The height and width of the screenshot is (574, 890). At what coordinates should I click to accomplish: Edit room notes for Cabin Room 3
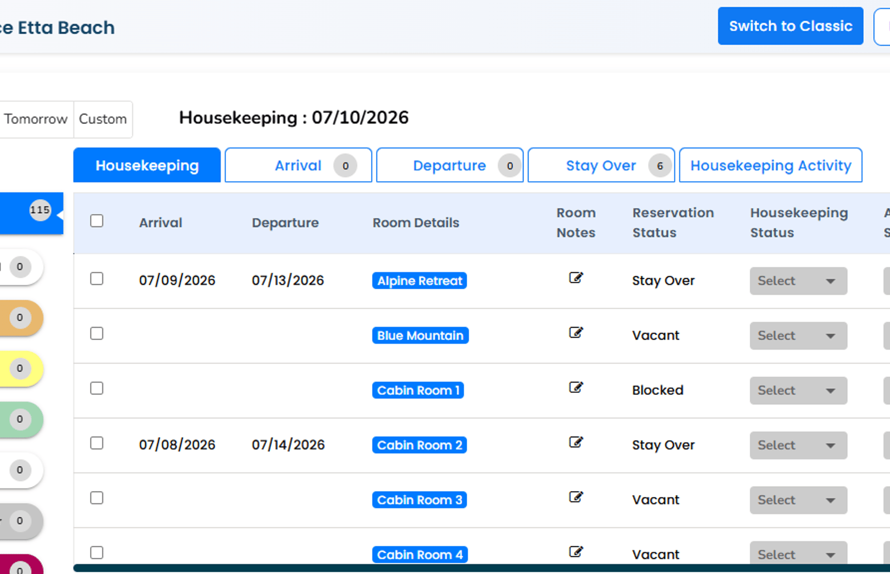click(576, 497)
